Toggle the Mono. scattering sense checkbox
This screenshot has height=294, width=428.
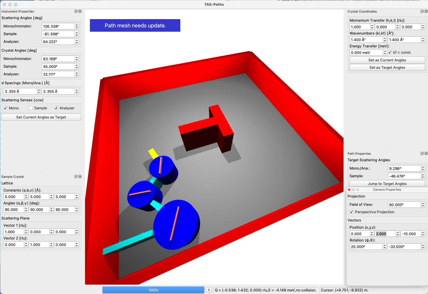pos(5,108)
